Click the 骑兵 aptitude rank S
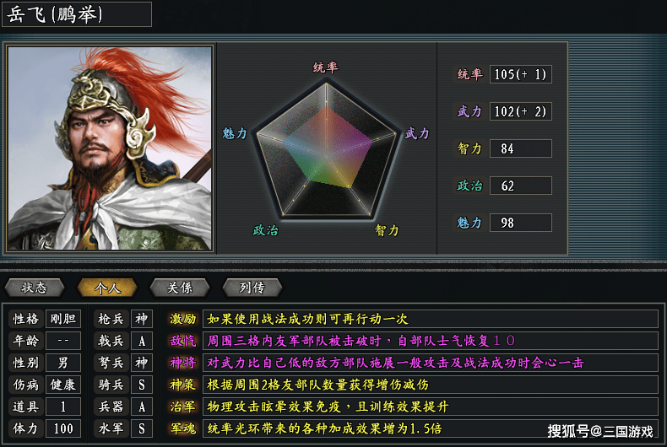Screen dimensions: 667x447 tap(142, 385)
